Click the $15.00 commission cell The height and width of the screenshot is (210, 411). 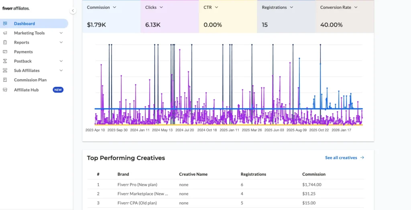[x=309, y=203]
